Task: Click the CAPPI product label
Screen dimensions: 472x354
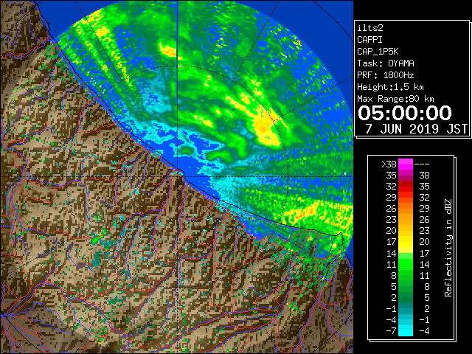Action: pyautogui.click(x=369, y=40)
